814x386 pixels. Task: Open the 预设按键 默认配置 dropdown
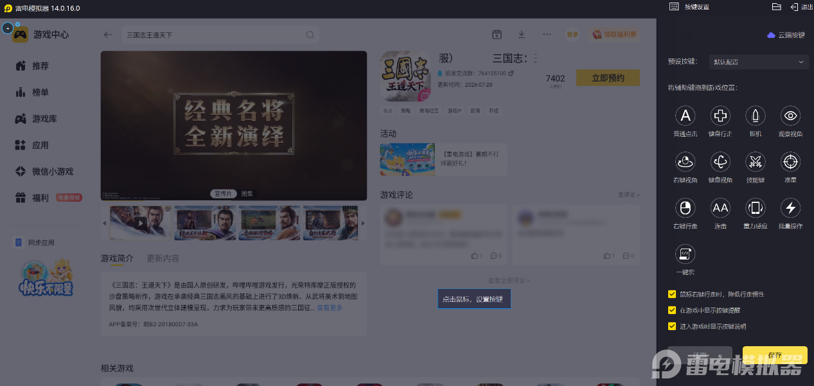759,62
